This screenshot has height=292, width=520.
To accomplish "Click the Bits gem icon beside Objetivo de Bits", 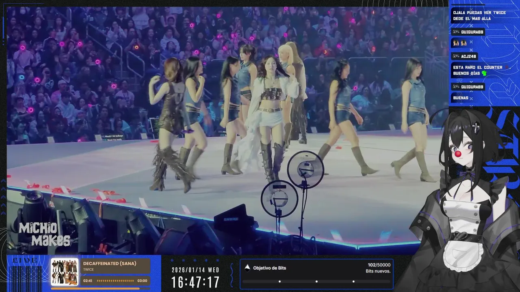I will point(247,268).
